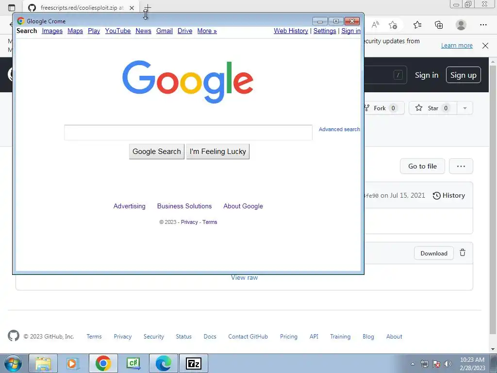The height and width of the screenshot is (373, 497).
Task: Open the commit History link
Action: (449, 195)
